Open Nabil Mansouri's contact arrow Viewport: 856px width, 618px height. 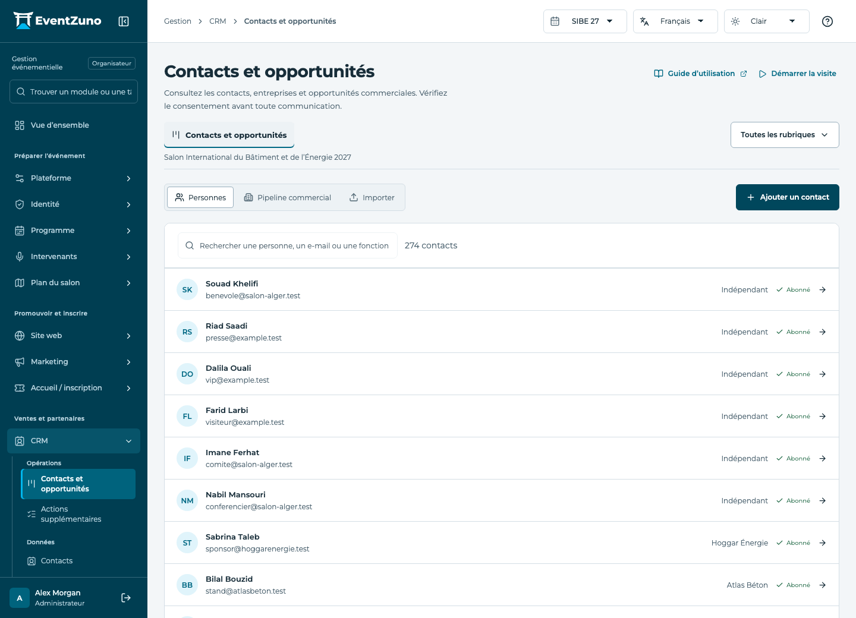(x=823, y=501)
